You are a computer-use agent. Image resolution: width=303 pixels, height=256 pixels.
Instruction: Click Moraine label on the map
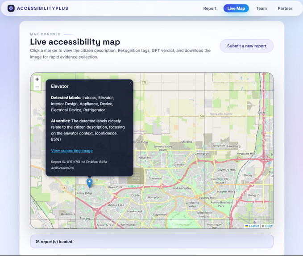[187, 142]
